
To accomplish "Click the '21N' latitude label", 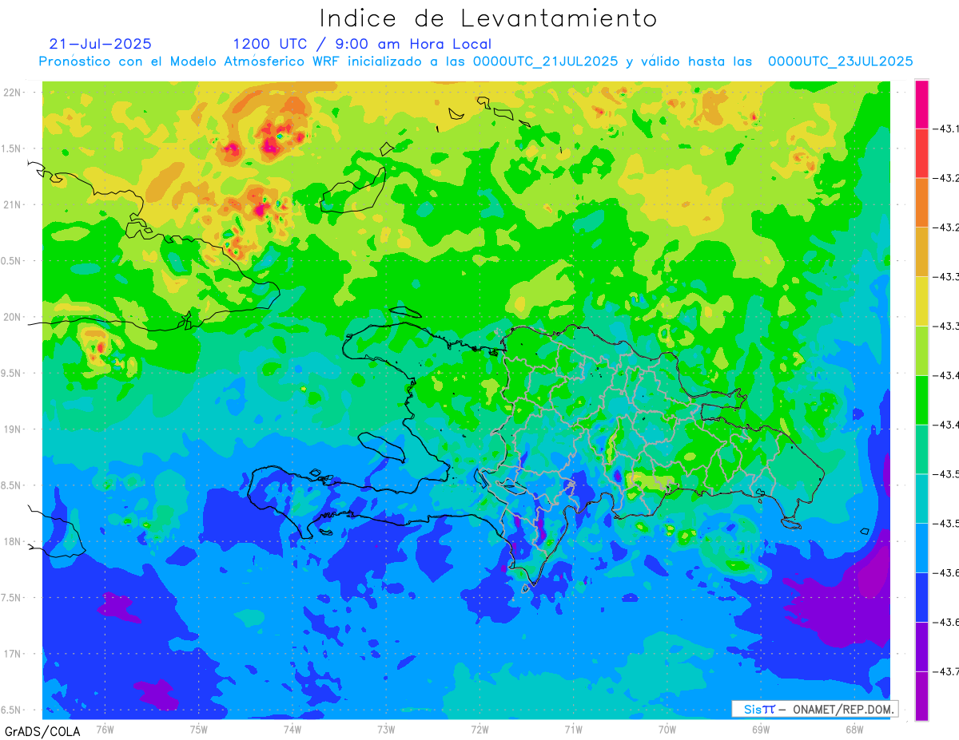I will [12, 205].
